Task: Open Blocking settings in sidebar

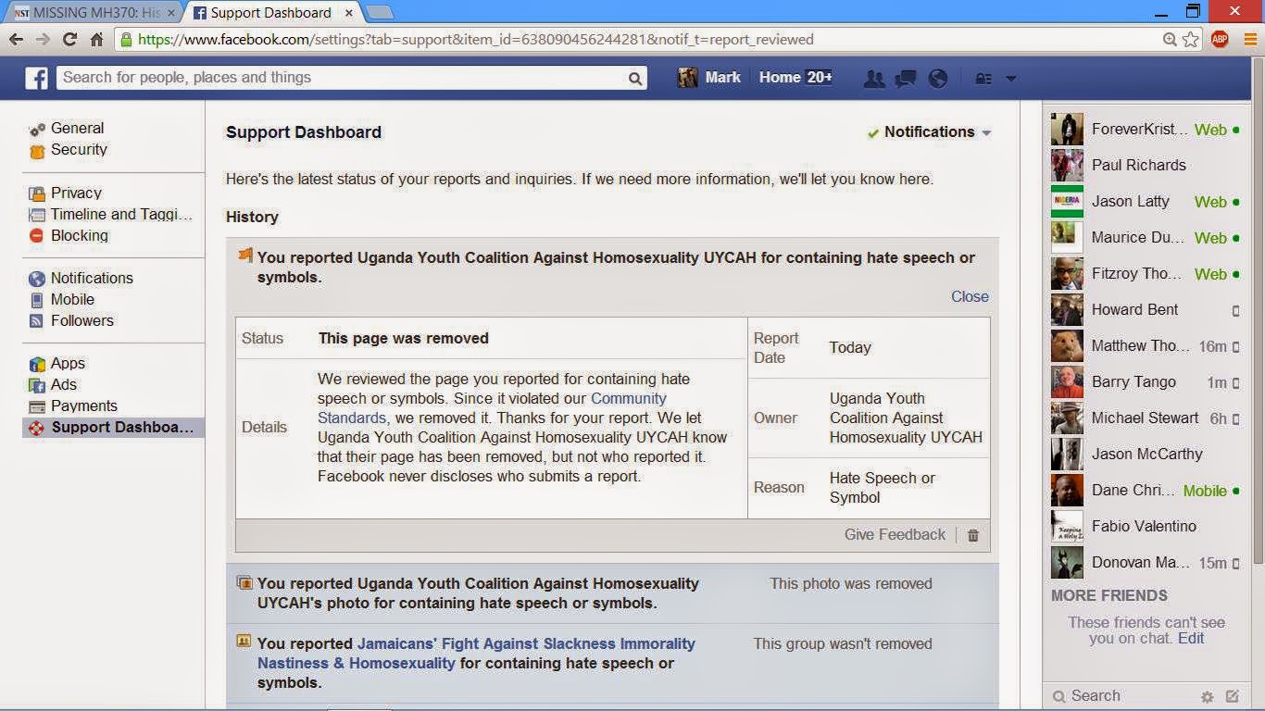Action: click(80, 235)
